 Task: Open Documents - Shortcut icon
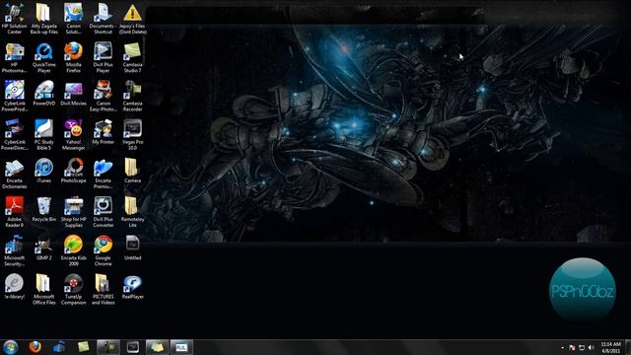(x=103, y=19)
